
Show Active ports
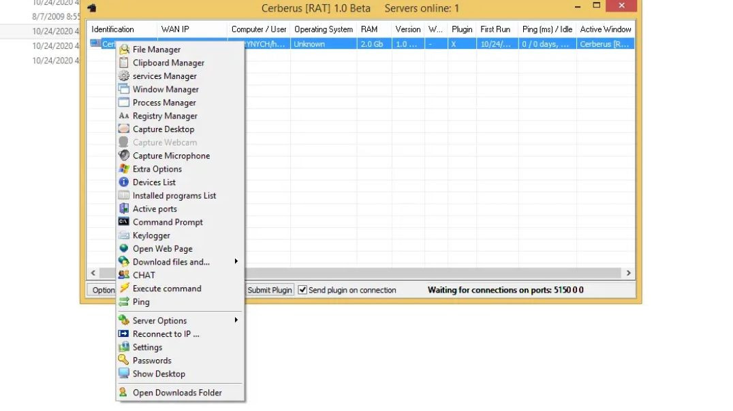pyautogui.click(x=154, y=208)
